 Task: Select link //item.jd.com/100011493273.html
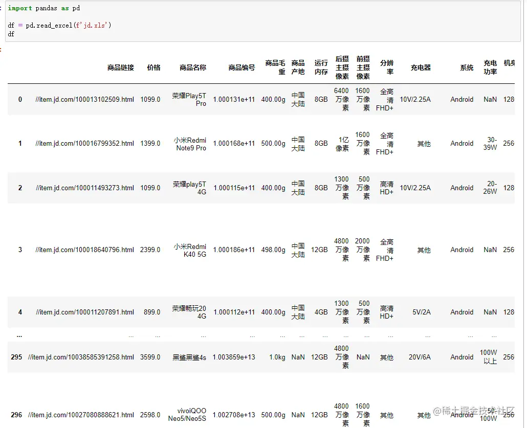[85, 188]
